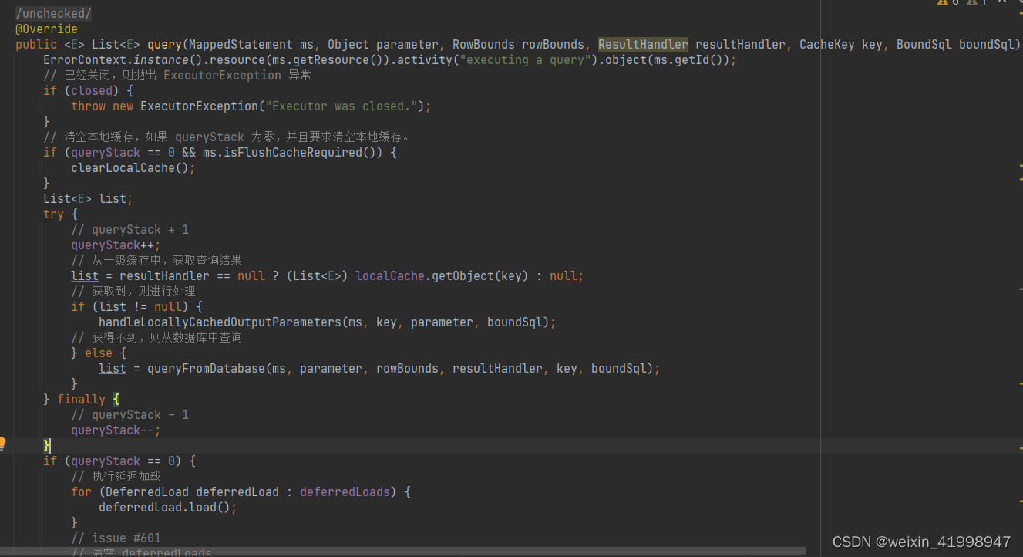The height and width of the screenshot is (557, 1023).
Task: Click the BoundSql parameter type
Action: click(x=924, y=45)
